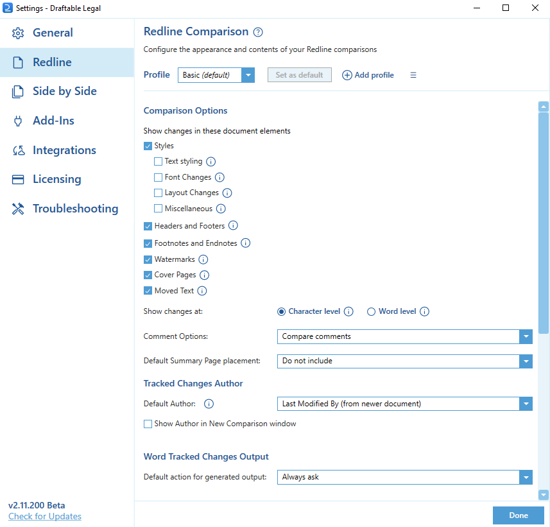Show info for Font Changes
The image size is (550, 527).
[219, 177]
